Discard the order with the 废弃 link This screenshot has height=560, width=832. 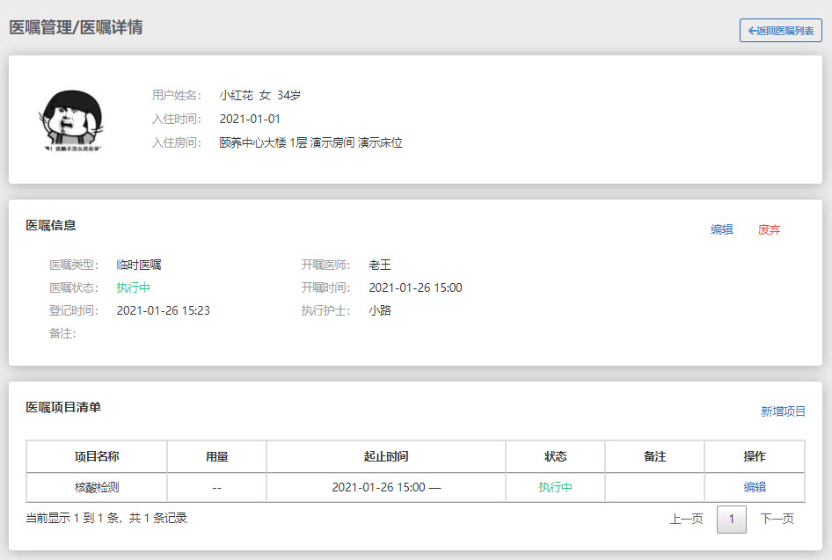point(770,229)
